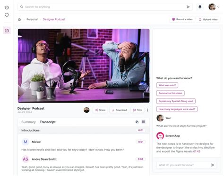Go to home via breadcrumb icon
The height and width of the screenshot is (176, 224).
tap(19, 19)
